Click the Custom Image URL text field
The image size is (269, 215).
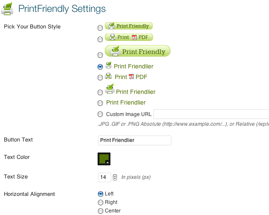(211, 114)
